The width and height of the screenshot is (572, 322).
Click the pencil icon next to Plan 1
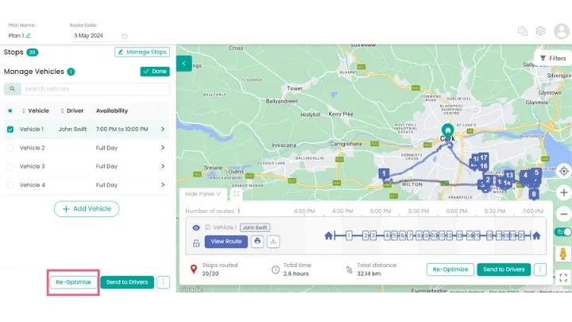(29, 36)
